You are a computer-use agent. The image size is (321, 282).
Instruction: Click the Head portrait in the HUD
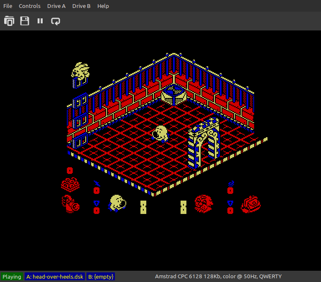coord(117,203)
